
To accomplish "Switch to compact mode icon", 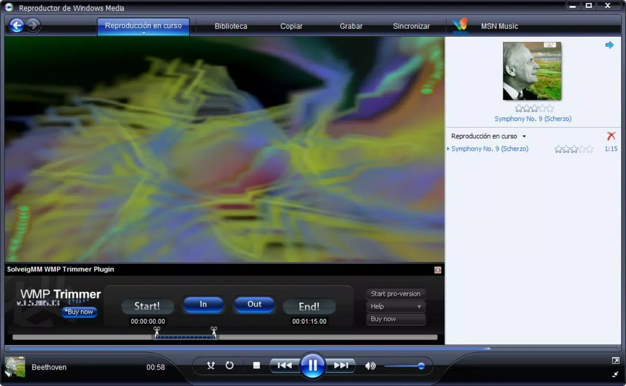I will point(615,374).
